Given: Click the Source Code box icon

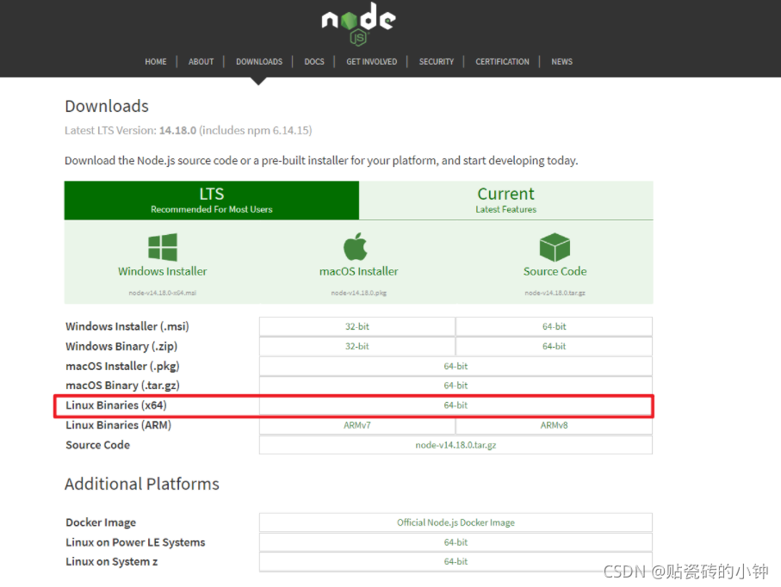Looking at the screenshot, I should [555, 247].
